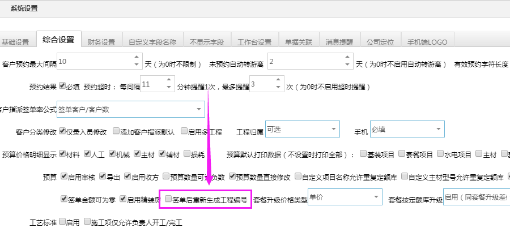The width and height of the screenshot is (510, 228).
Task: Open the 手机 必填 dropdown
Action: tap(437, 130)
